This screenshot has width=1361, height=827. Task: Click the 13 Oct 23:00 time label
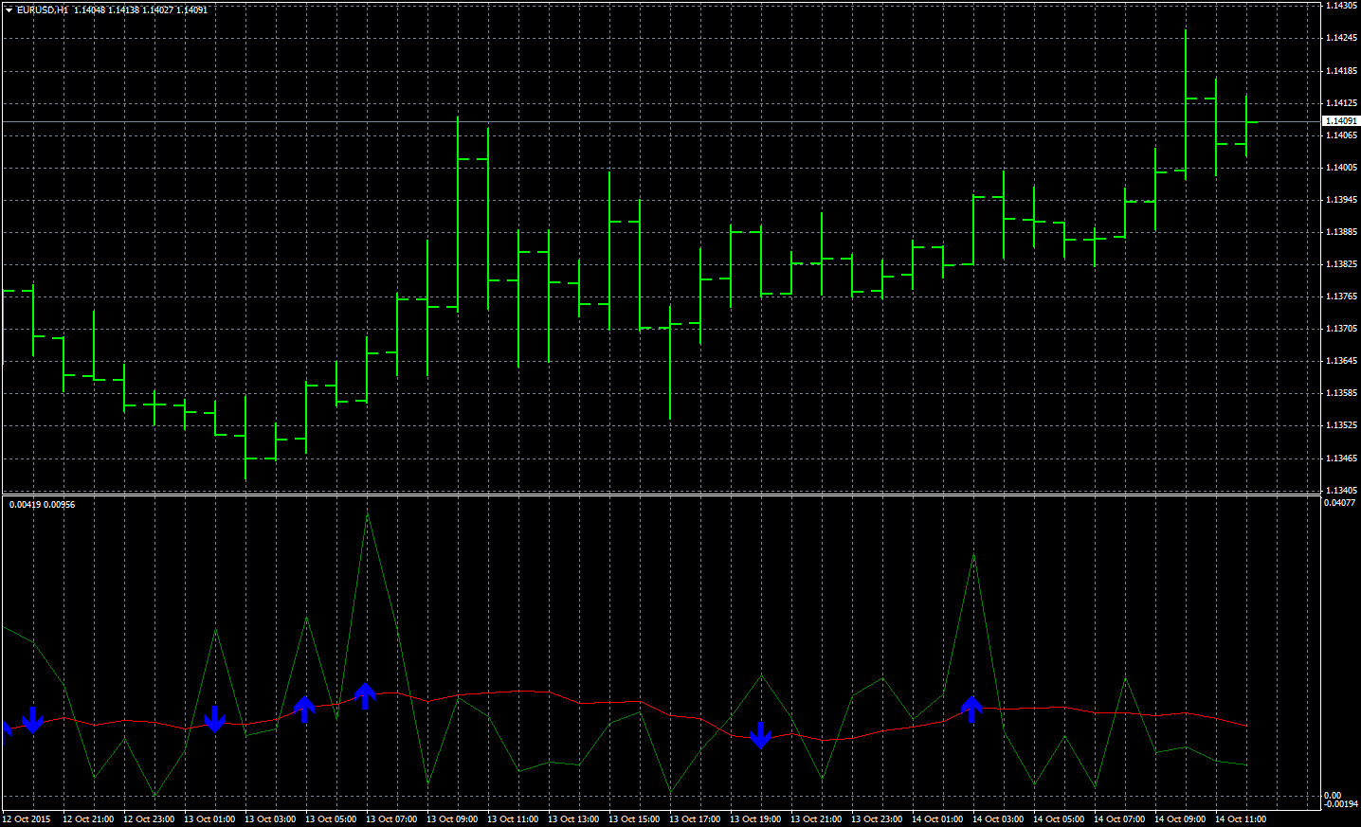point(877,819)
